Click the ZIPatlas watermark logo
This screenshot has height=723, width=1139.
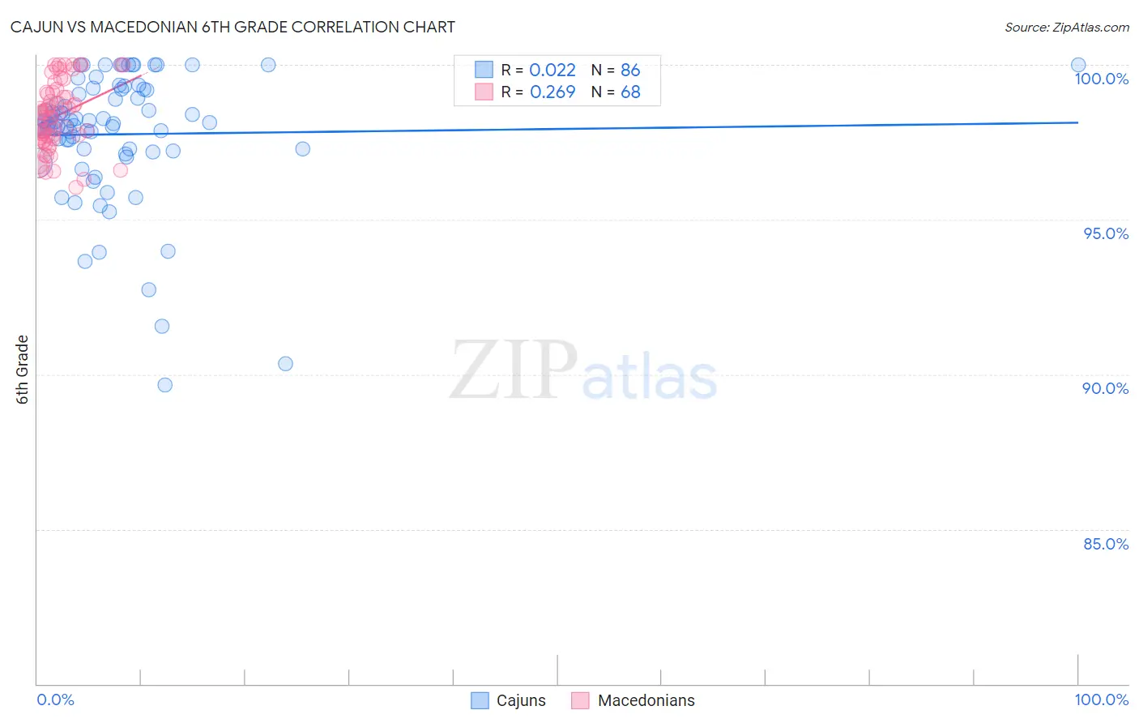point(583,370)
